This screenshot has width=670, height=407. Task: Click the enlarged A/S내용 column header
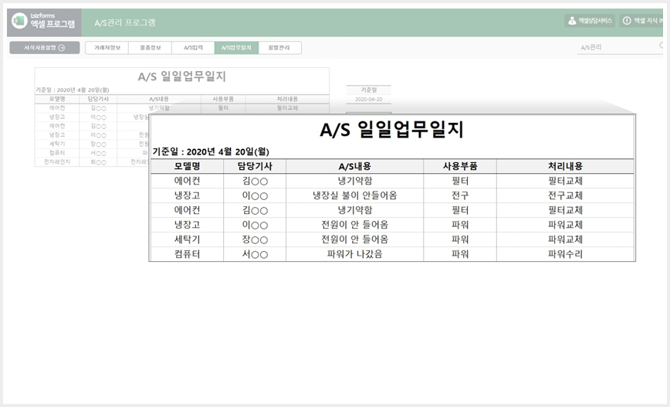click(354, 166)
